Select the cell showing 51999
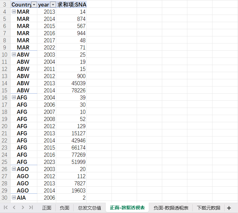Image resolution: width=238 pixels, height=213 pixels. click(x=71, y=162)
